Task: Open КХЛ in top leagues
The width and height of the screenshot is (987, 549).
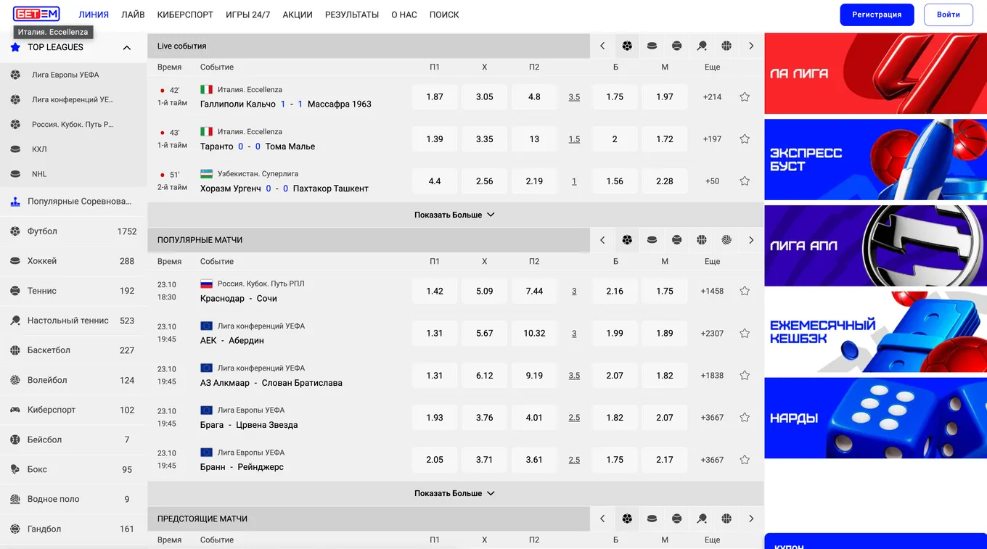Action: [x=73, y=149]
